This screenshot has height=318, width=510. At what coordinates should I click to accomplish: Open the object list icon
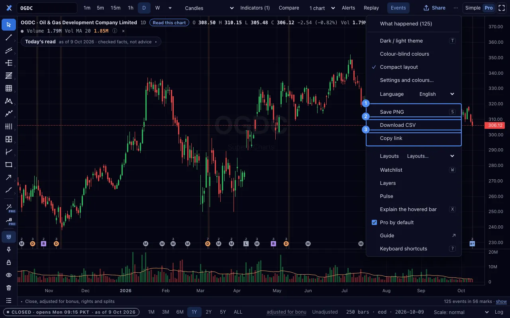click(x=9, y=301)
